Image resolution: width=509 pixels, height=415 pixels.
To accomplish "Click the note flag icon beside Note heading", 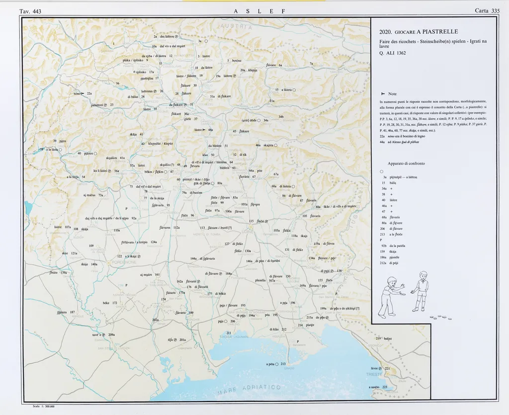I will point(383,94).
